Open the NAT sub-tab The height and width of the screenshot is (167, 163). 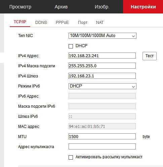pos(100,23)
